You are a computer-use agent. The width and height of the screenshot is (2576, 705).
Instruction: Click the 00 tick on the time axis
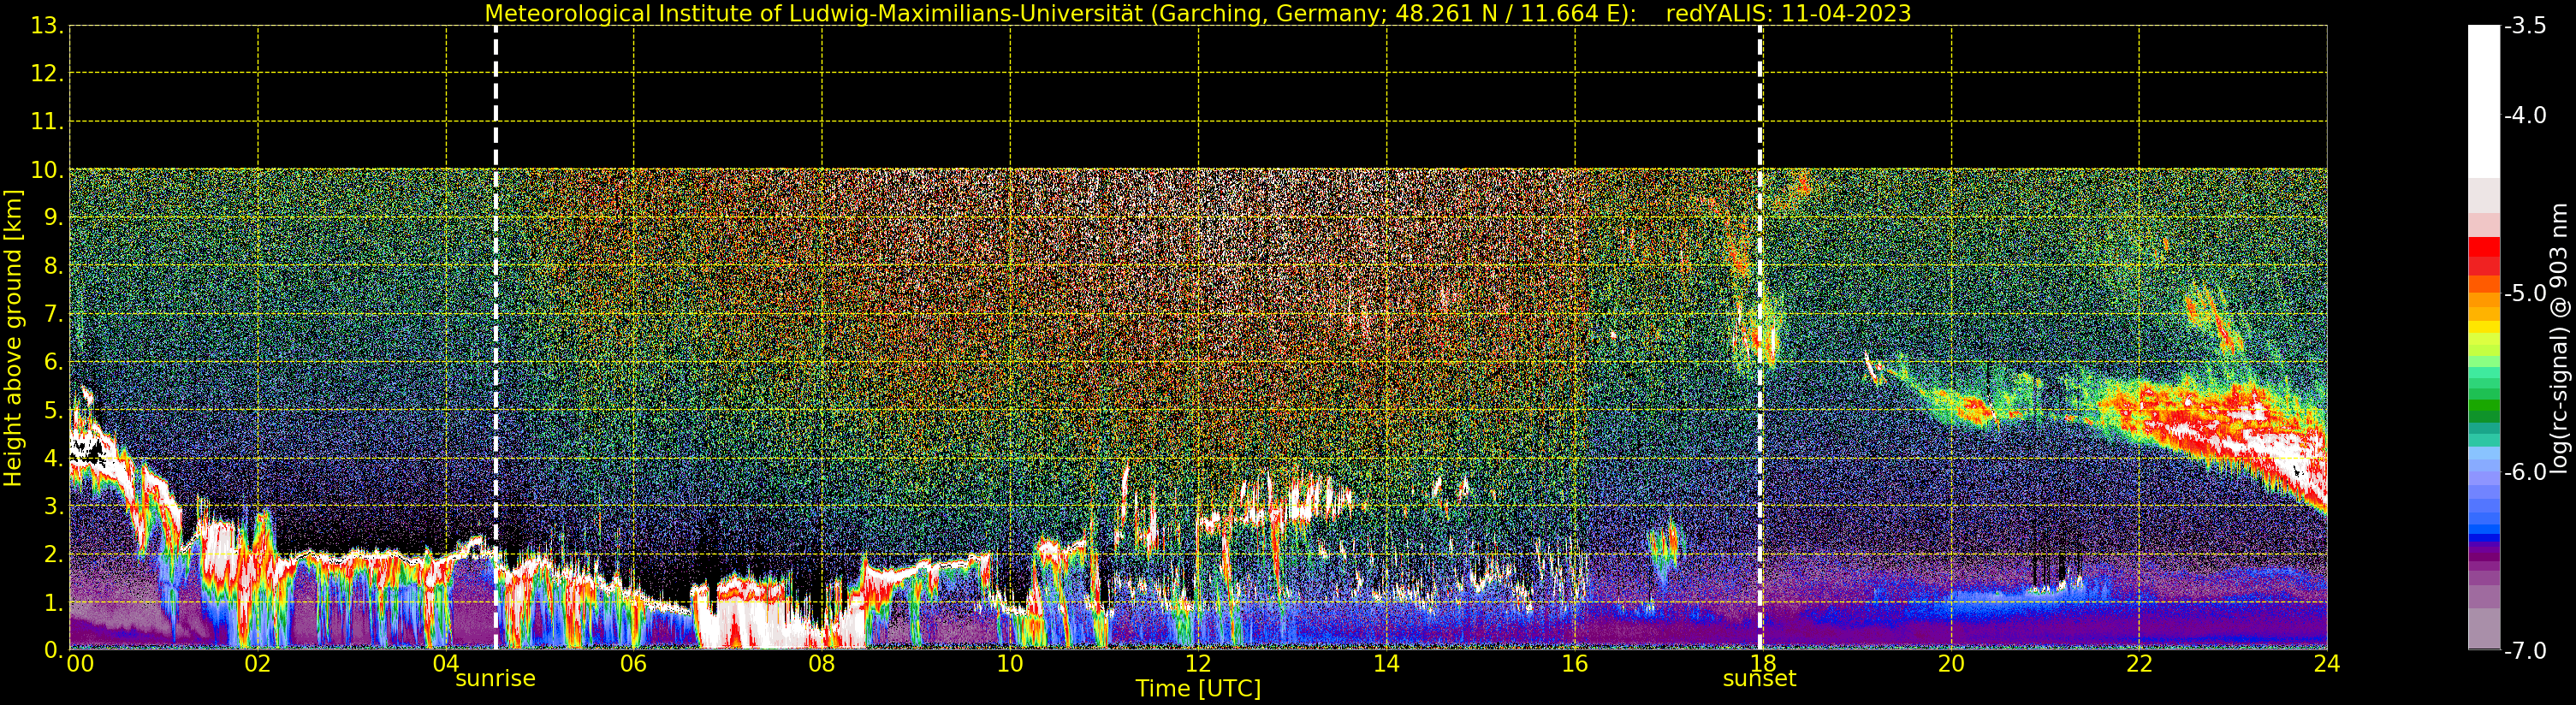(x=80, y=664)
